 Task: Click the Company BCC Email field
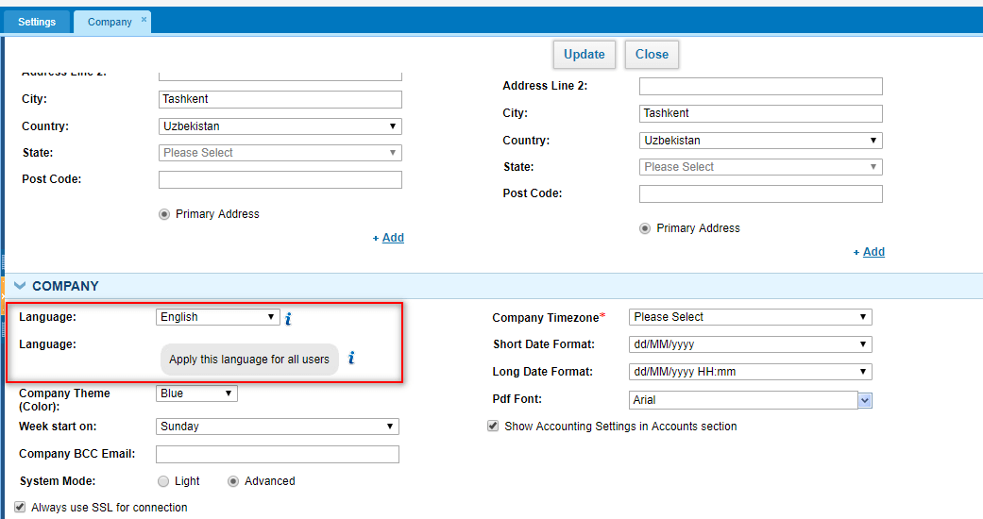pyautogui.click(x=277, y=454)
